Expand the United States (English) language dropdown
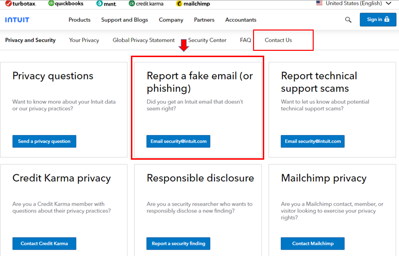Image resolution: width=399 pixels, height=256 pixels. point(353,3)
